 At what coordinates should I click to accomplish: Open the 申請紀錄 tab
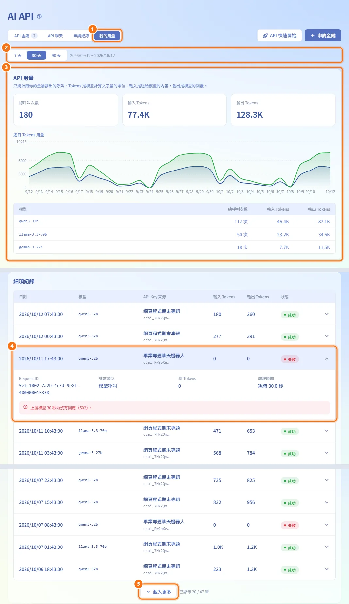[81, 36]
